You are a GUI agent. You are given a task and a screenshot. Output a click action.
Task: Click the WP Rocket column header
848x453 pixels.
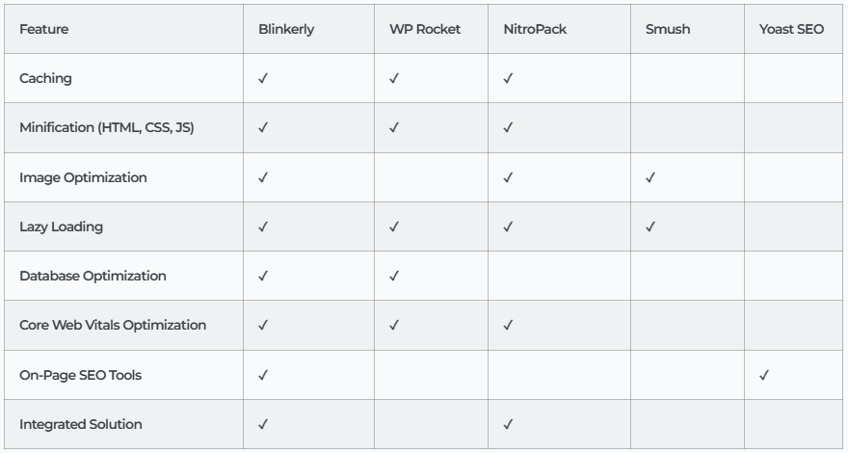(x=425, y=30)
